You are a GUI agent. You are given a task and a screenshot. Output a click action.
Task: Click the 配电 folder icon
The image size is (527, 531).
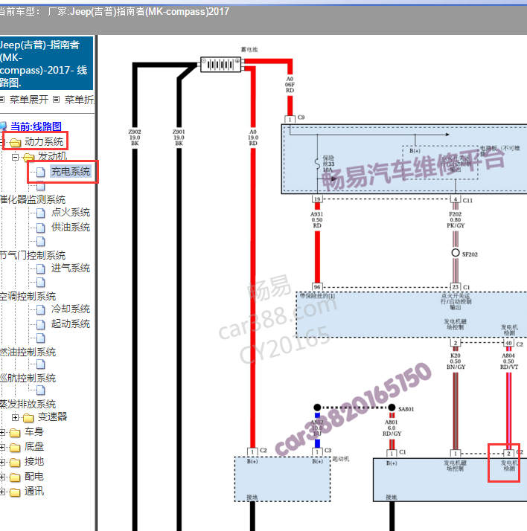tap(15, 477)
